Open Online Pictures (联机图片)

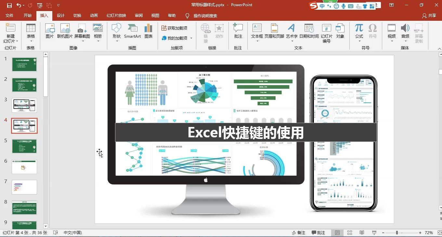click(65, 31)
